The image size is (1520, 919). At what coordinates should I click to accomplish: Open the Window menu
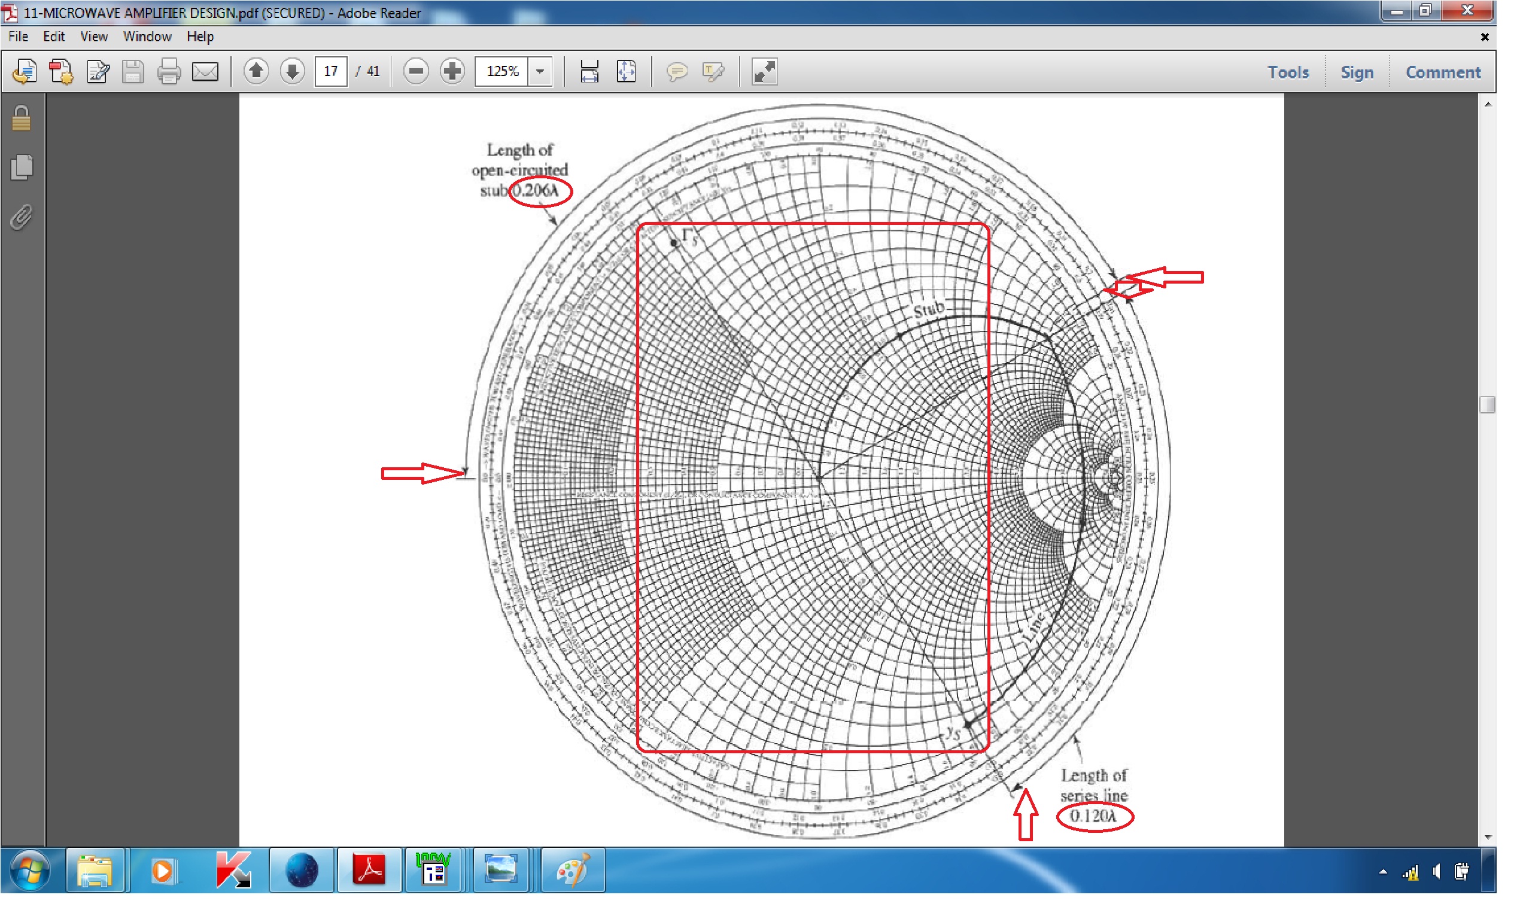(x=147, y=37)
